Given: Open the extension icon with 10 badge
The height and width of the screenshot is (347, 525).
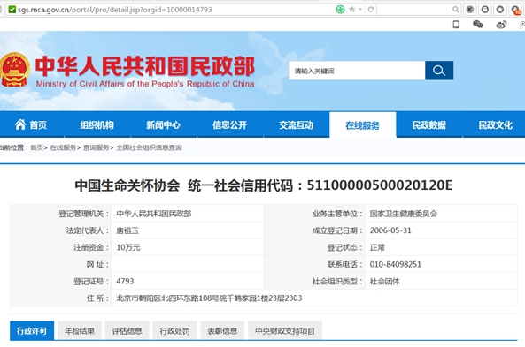Looking at the screenshot, I should coord(516,10).
